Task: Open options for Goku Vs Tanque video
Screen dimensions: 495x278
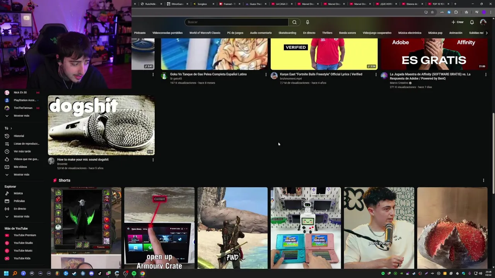Action: point(266,75)
